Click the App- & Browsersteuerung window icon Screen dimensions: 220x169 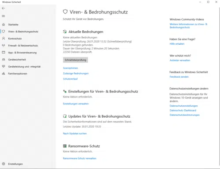(4, 52)
